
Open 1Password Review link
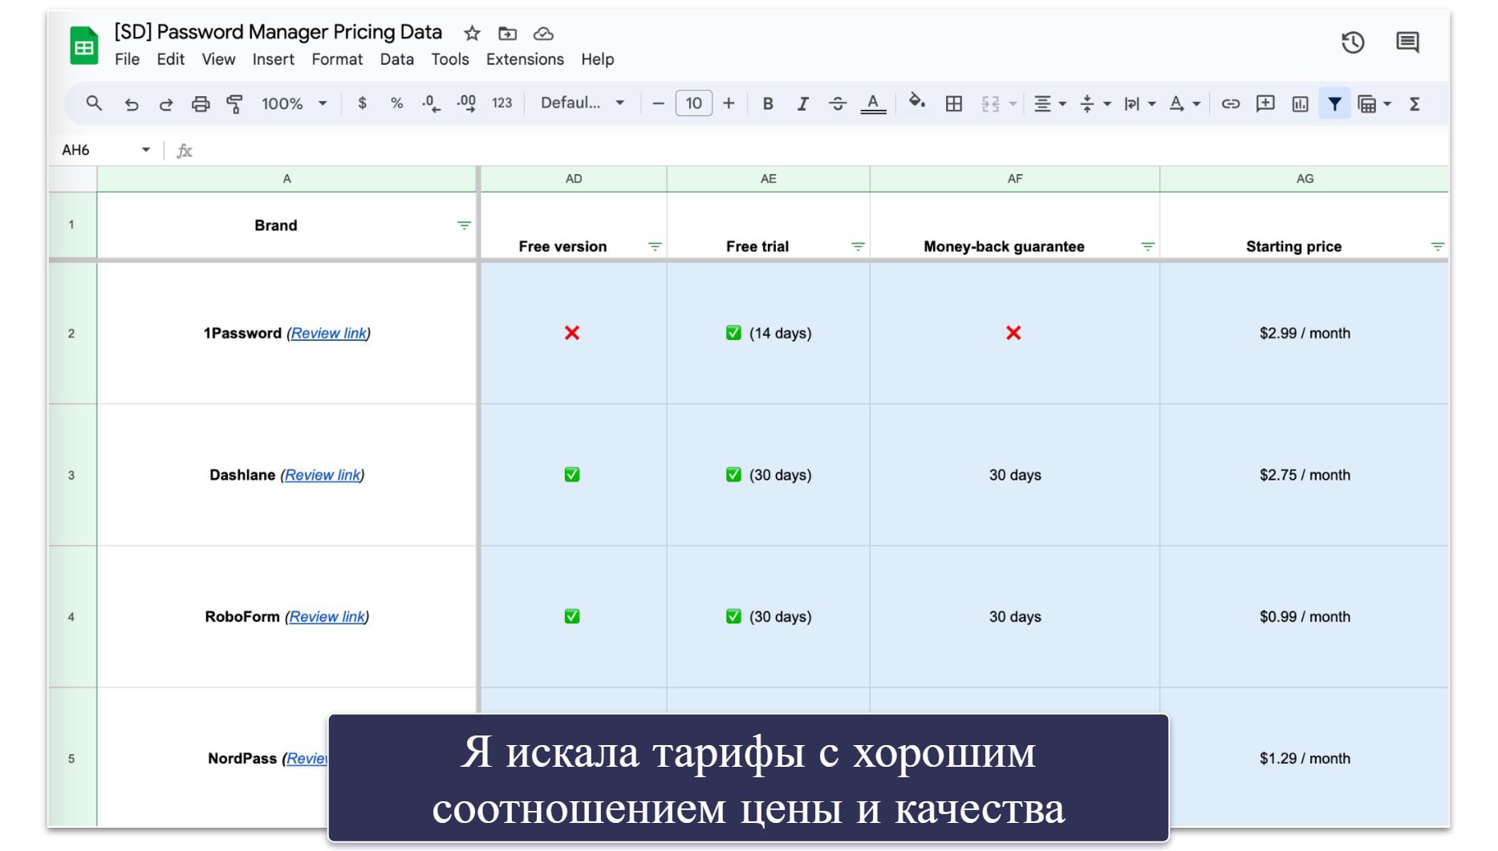(x=328, y=333)
